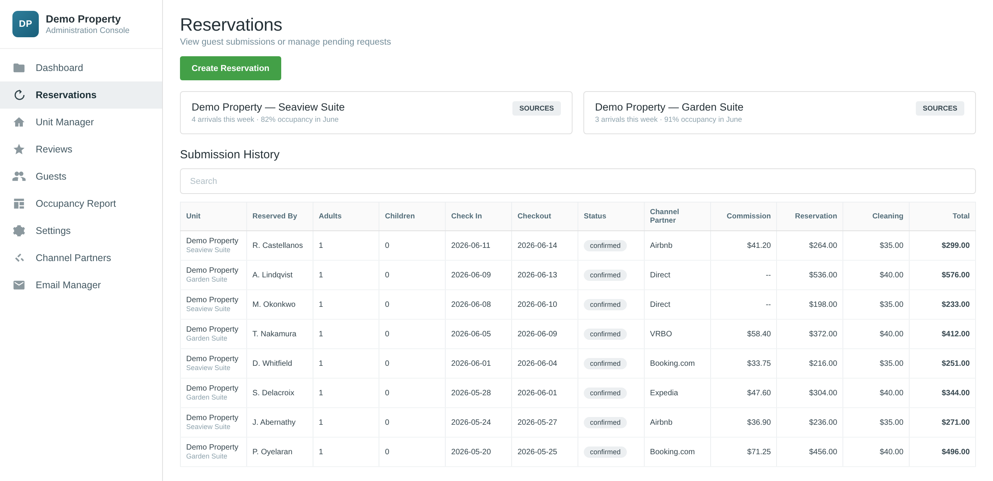This screenshot has width=993, height=481.
Task: Click the Create Reservation button
Action: 230,68
